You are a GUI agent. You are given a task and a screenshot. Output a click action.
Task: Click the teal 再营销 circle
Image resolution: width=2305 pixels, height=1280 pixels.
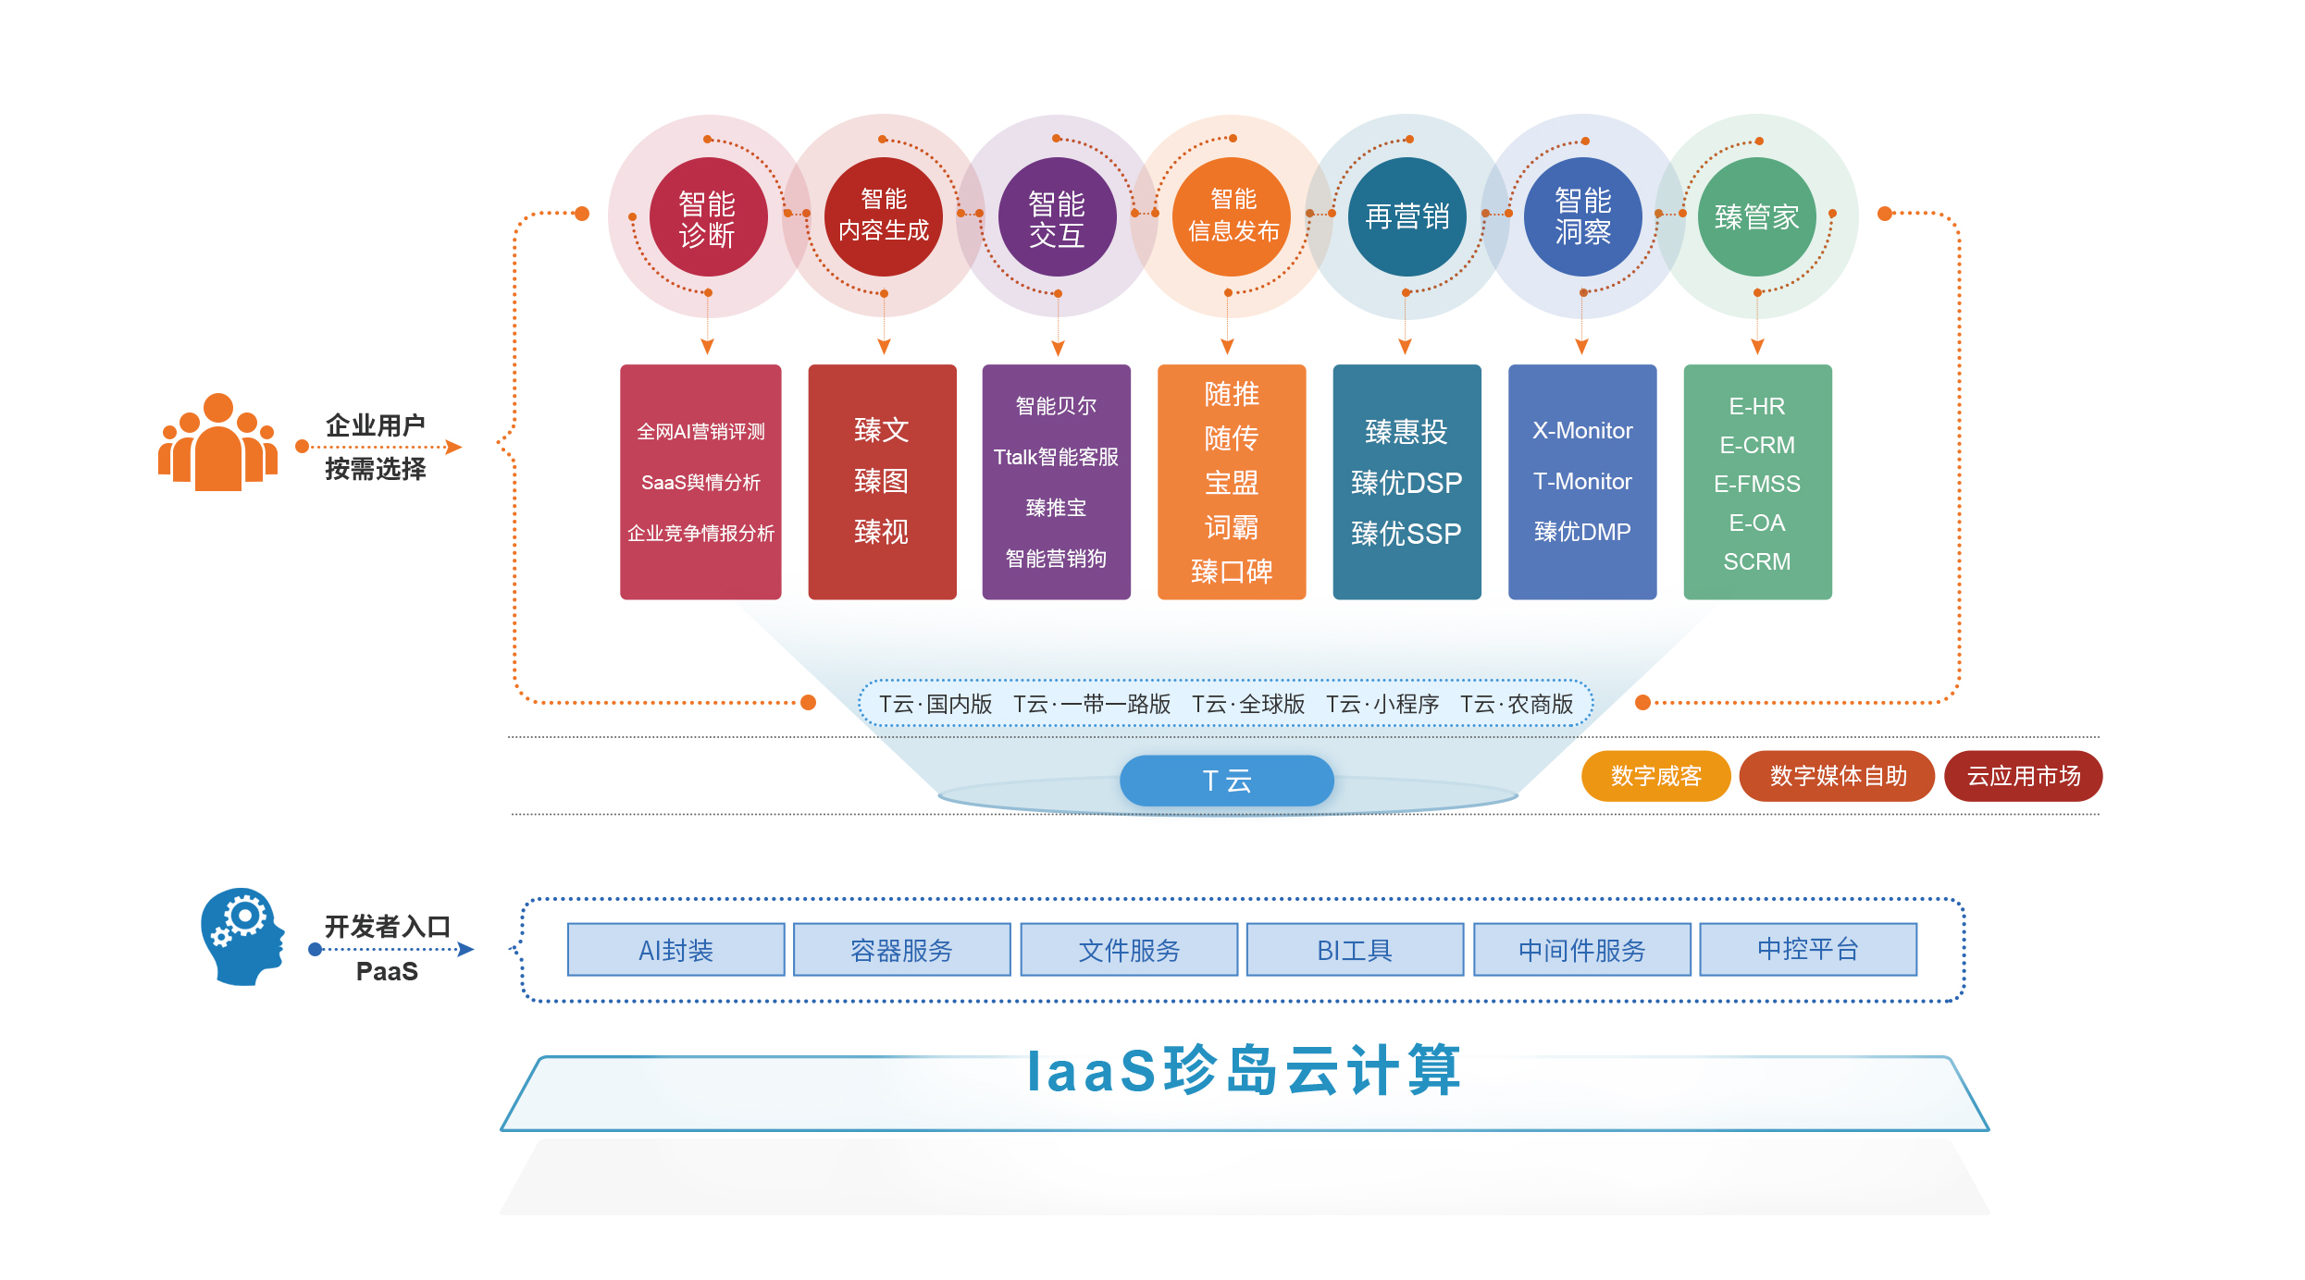click(1407, 216)
